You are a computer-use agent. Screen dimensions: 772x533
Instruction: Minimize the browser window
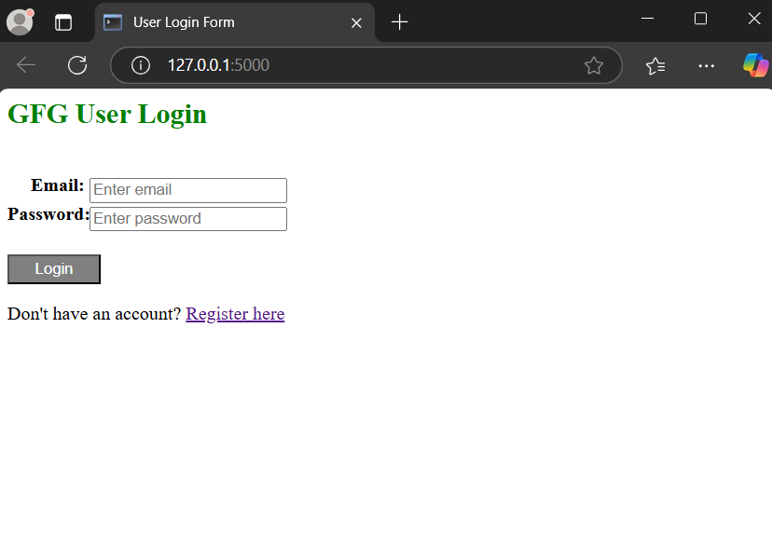click(647, 19)
